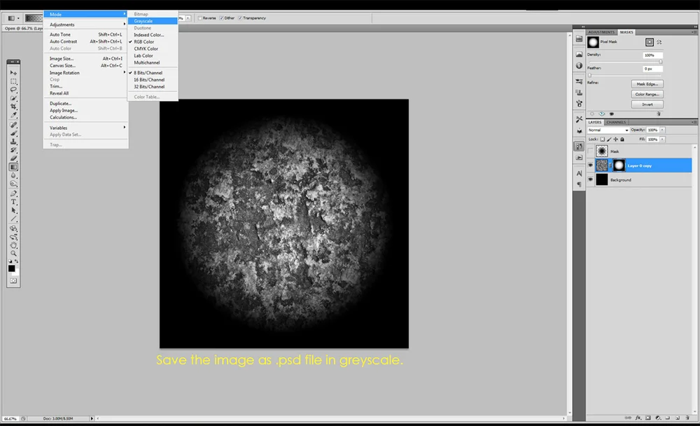Switch to the Channels tab
This screenshot has height=426, width=700.
pos(616,122)
